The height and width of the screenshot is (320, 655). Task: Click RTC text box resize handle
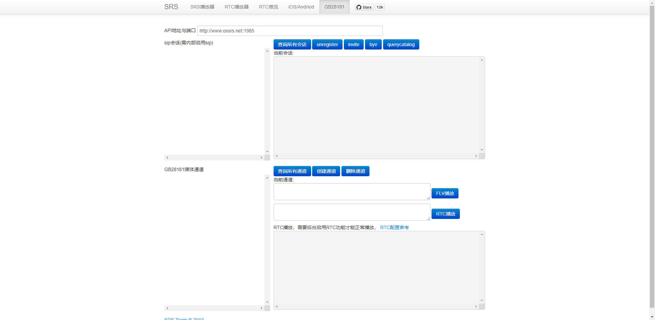(x=428, y=219)
